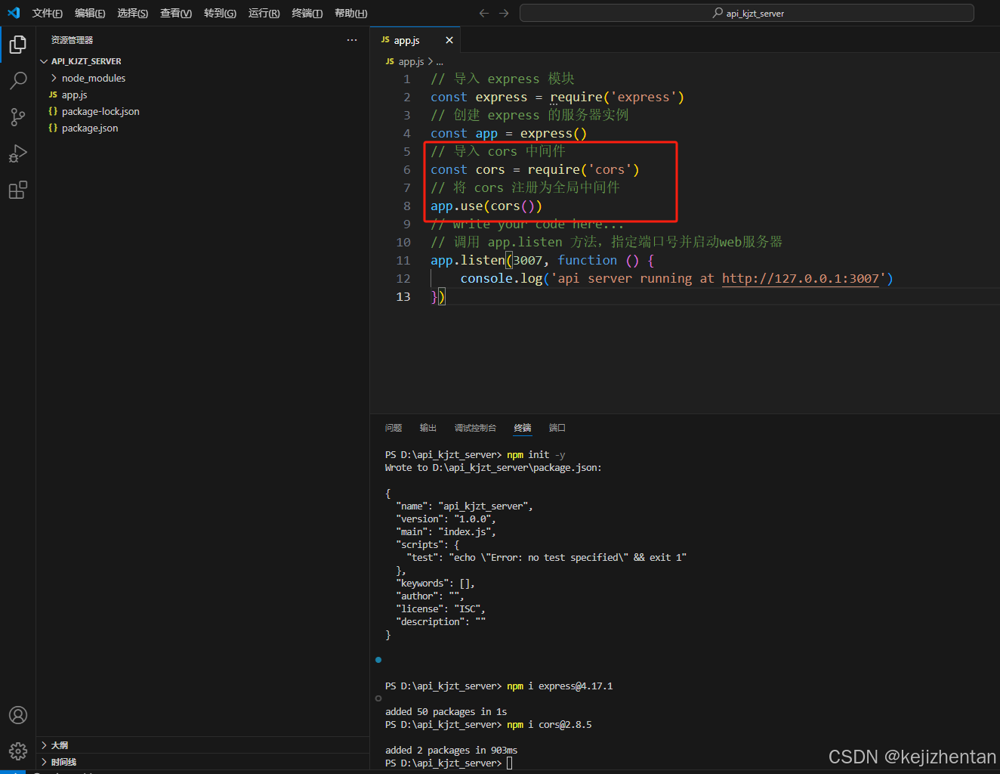
Task: Open the Search view in activity bar
Action: pos(18,80)
